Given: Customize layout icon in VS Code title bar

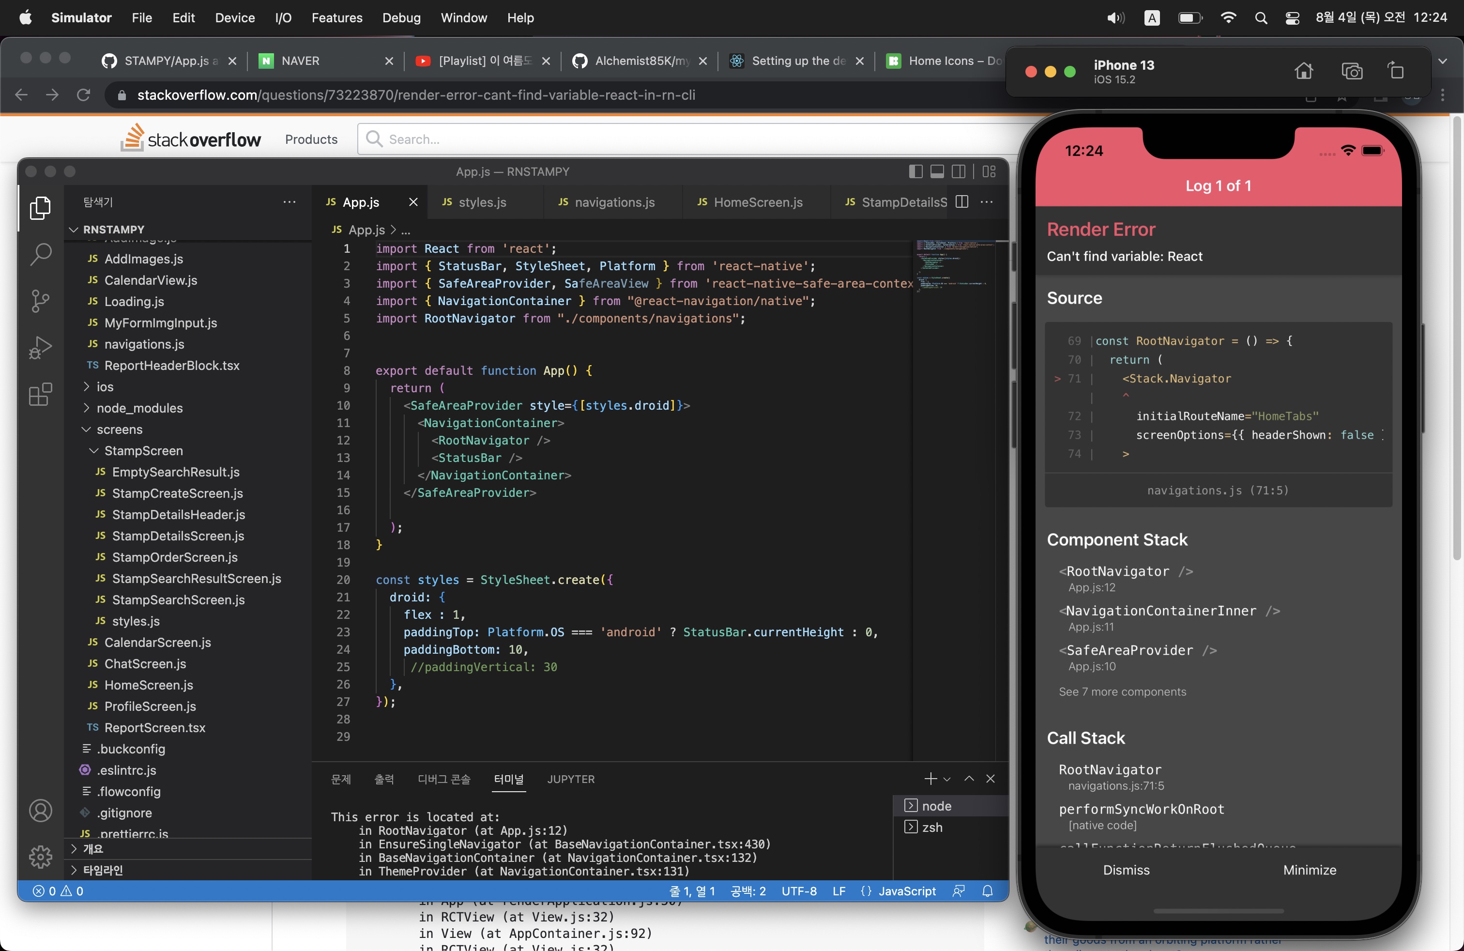Looking at the screenshot, I should tap(989, 171).
